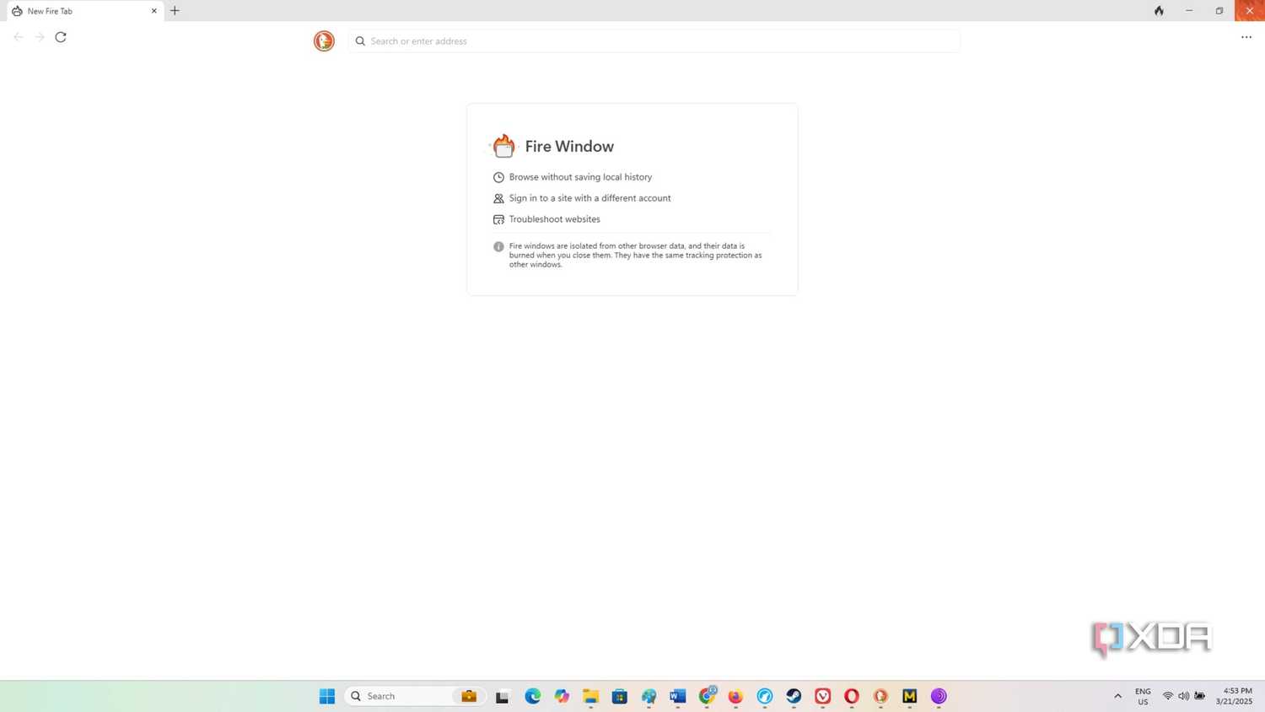Go back using the back arrow
Image resolution: width=1265 pixels, height=712 pixels.
pos(19,37)
